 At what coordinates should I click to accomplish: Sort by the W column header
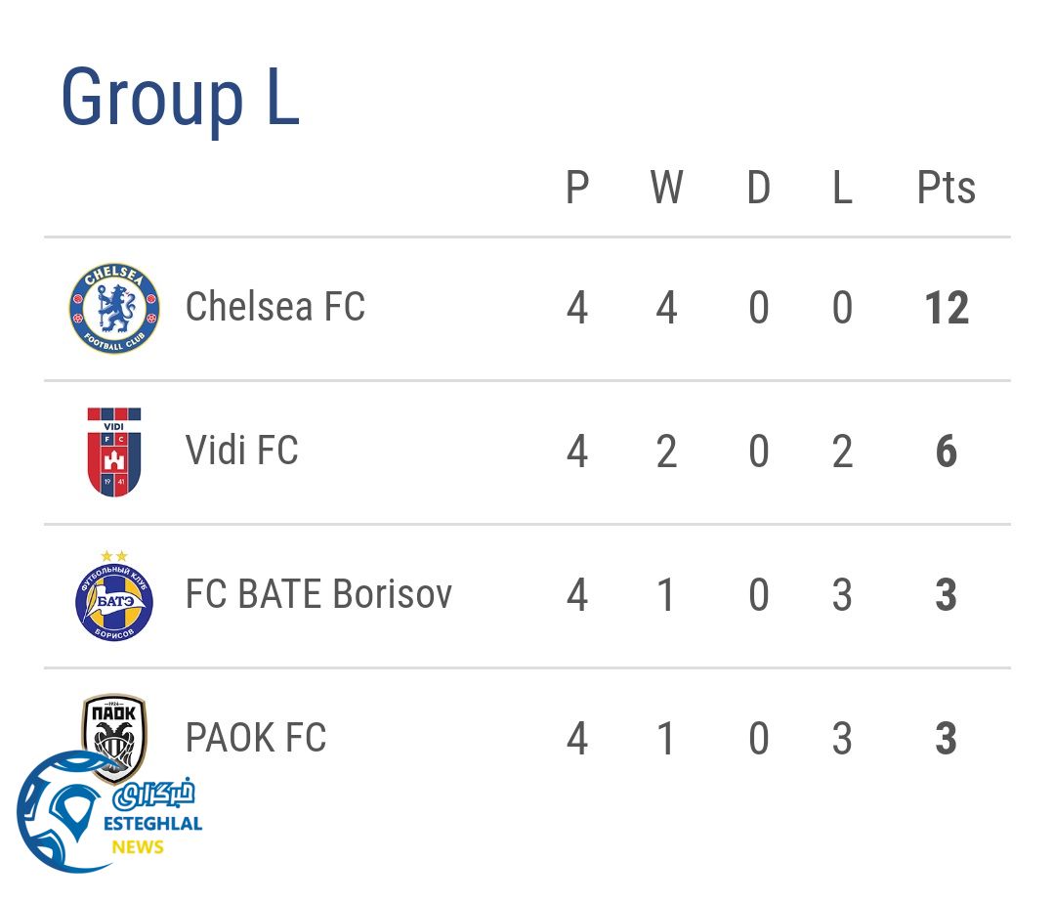(666, 188)
